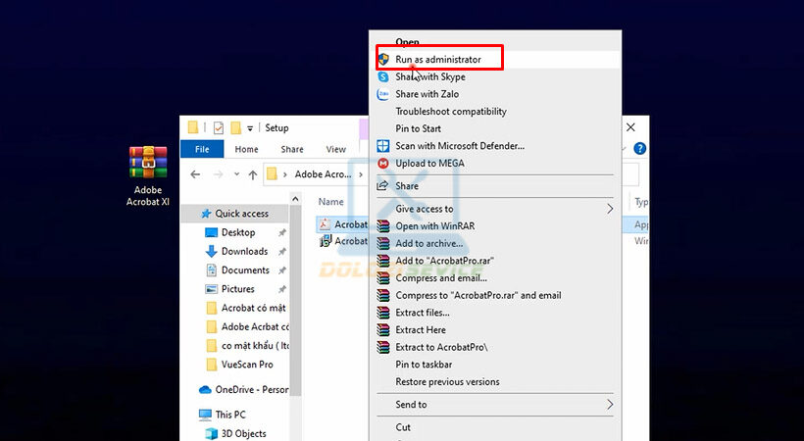Click breadcrumb chevron after Adobe Acro...

[361, 174]
